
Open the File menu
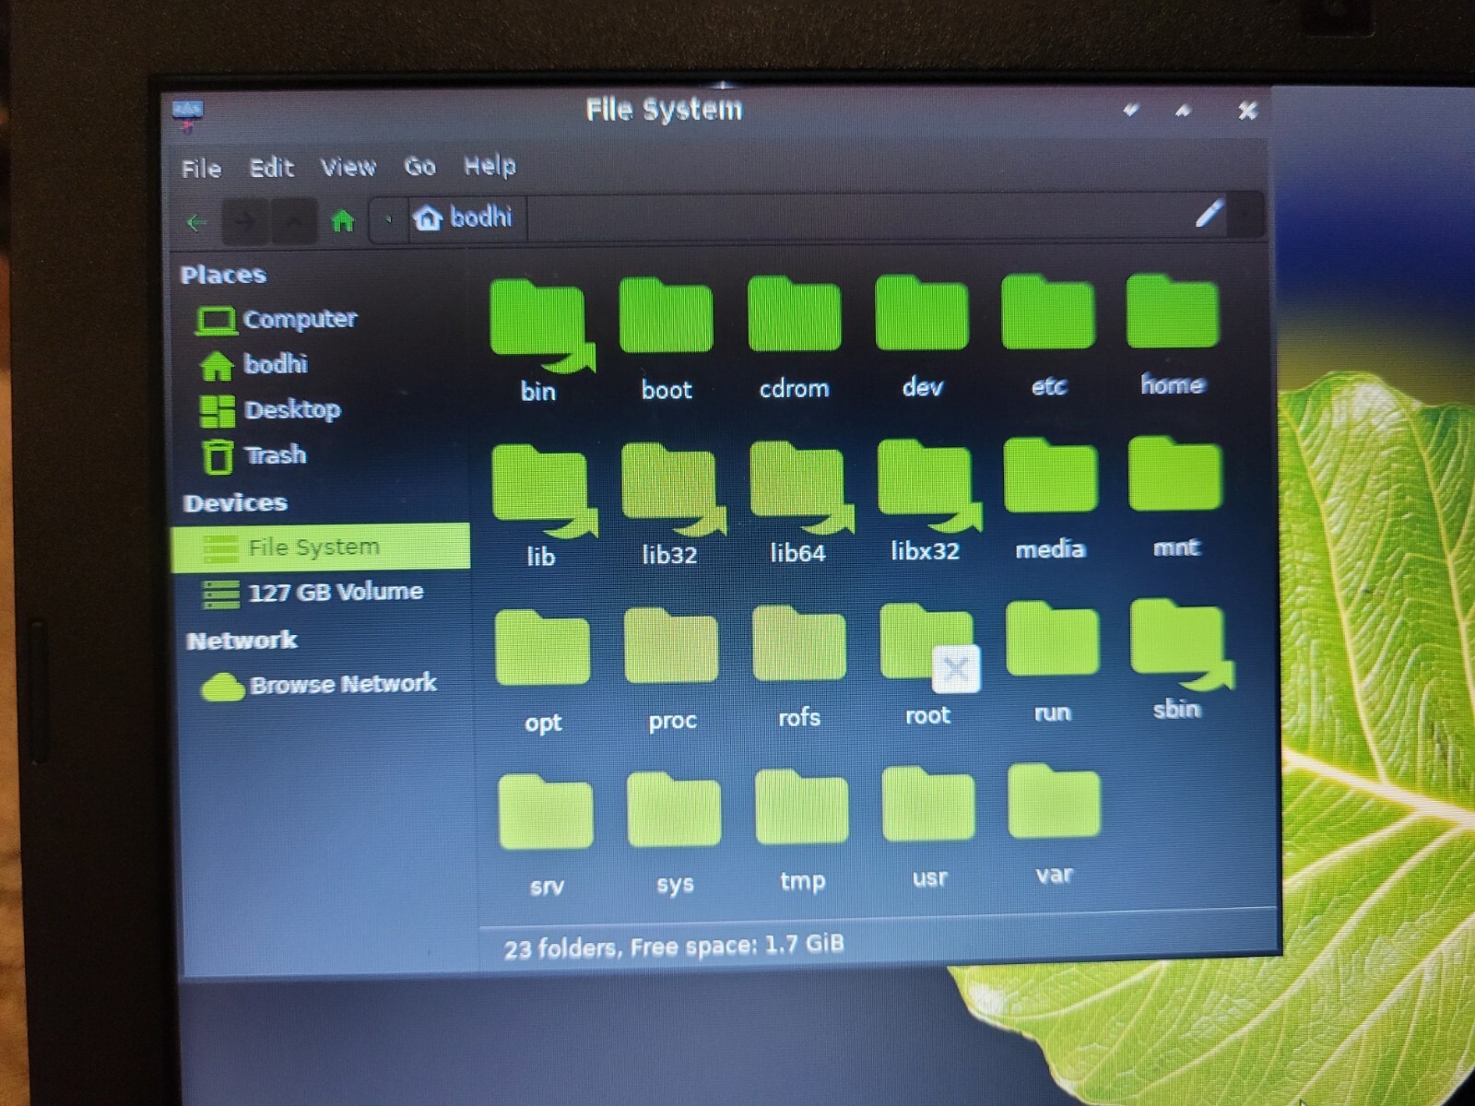pos(201,169)
